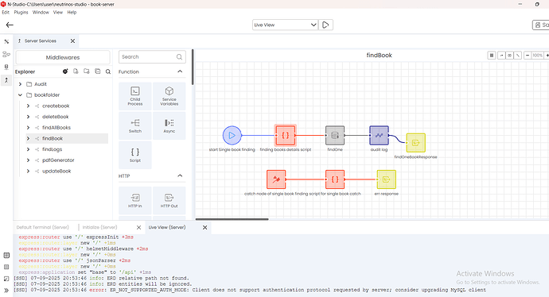The image size is (549, 297).
Task: Click the audit log node on canvas
Action: pos(379,135)
